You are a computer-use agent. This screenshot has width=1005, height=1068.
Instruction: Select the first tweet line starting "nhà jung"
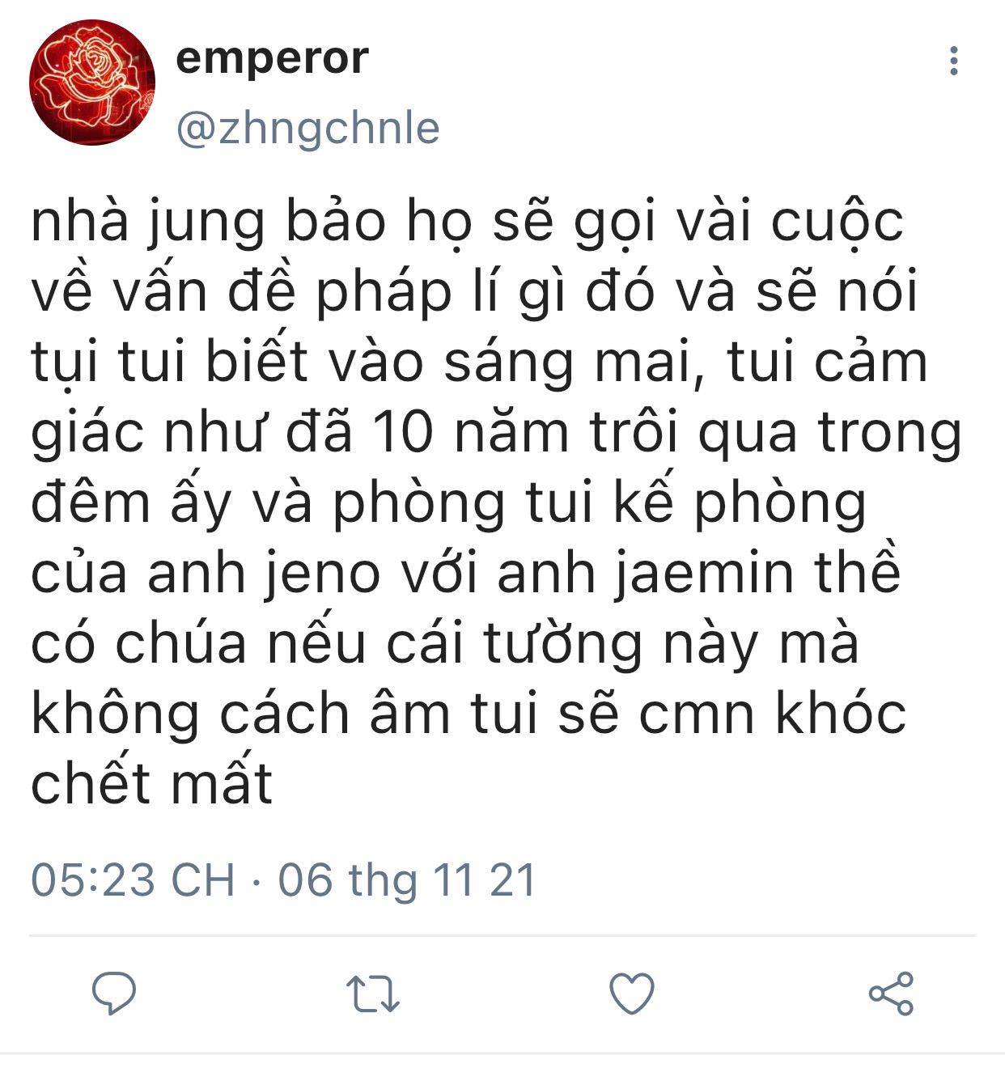[467, 221]
